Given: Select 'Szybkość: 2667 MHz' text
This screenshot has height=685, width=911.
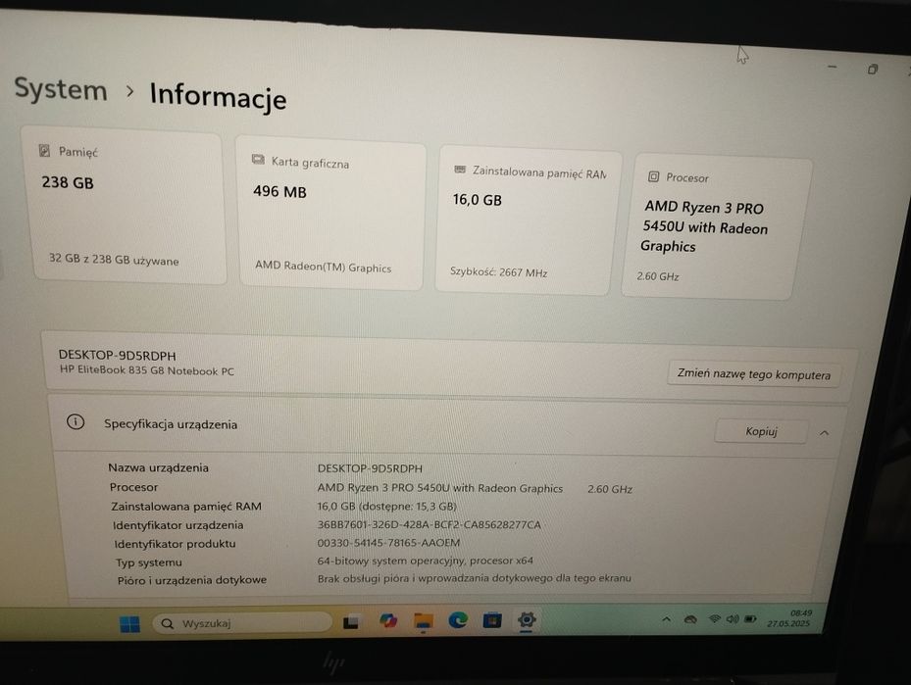Looking at the screenshot, I should point(498,271).
